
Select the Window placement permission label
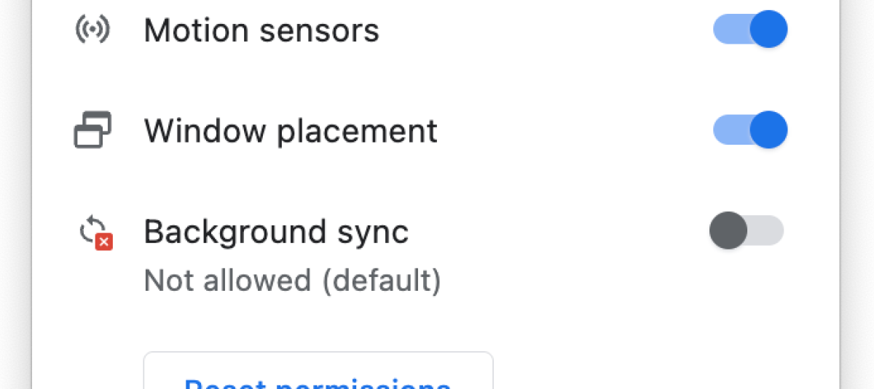click(291, 131)
